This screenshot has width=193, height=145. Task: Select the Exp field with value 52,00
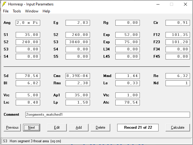(127, 35)
